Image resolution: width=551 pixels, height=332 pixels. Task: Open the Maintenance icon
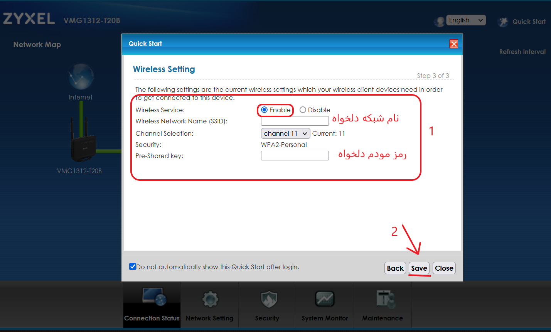386,299
